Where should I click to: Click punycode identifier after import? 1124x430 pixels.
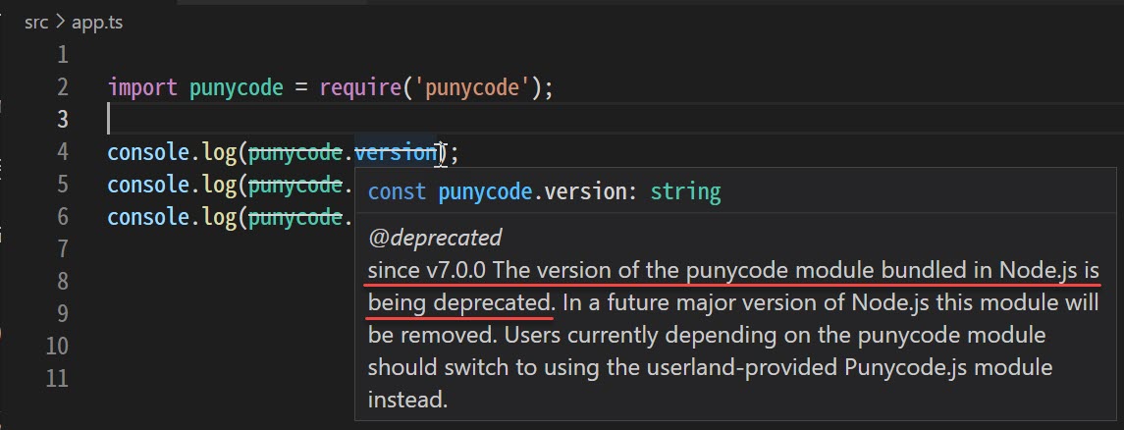[x=237, y=89]
